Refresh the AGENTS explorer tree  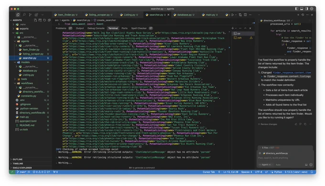coord(44,20)
